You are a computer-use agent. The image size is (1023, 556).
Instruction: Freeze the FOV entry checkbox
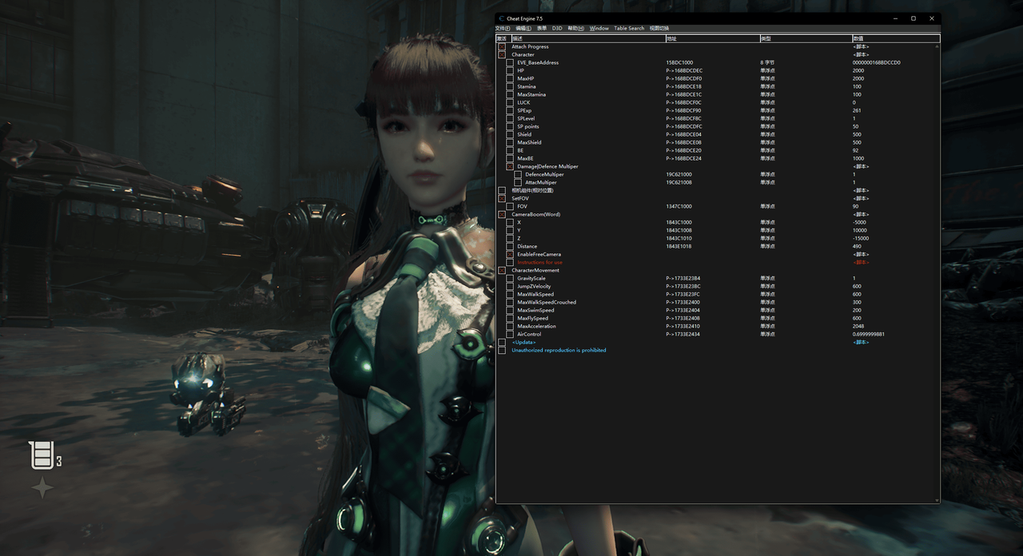[510, 206]
